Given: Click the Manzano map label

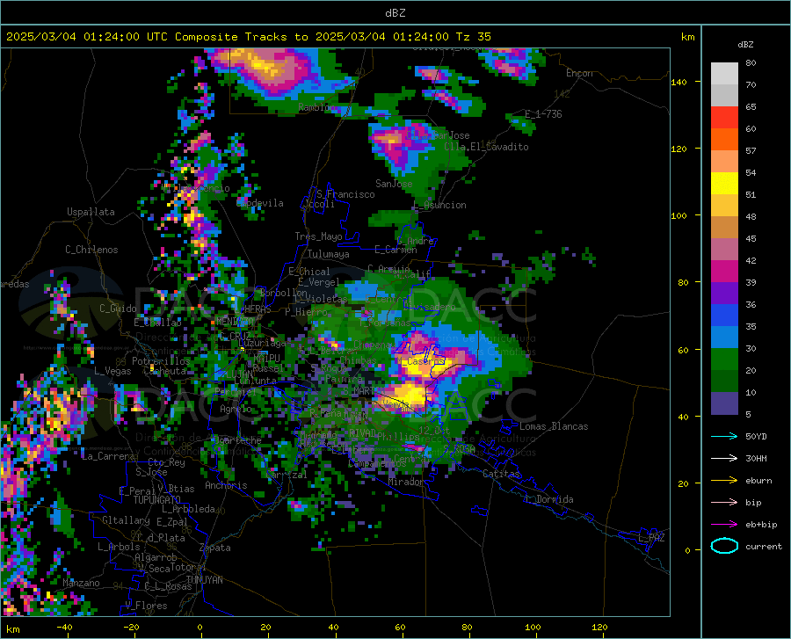Looking at the screenshot, I should (81, 583).
